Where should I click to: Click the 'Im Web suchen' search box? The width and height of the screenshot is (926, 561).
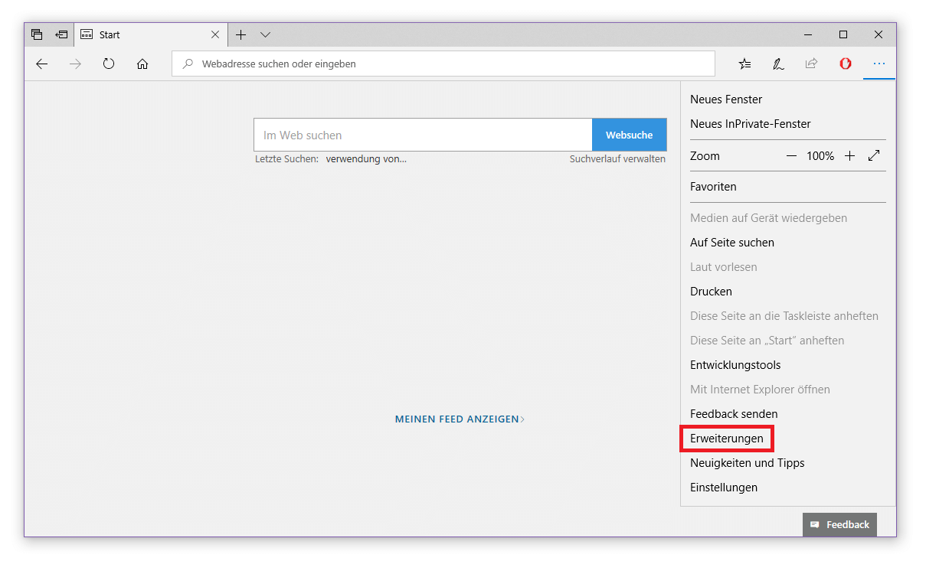point(423,135)
